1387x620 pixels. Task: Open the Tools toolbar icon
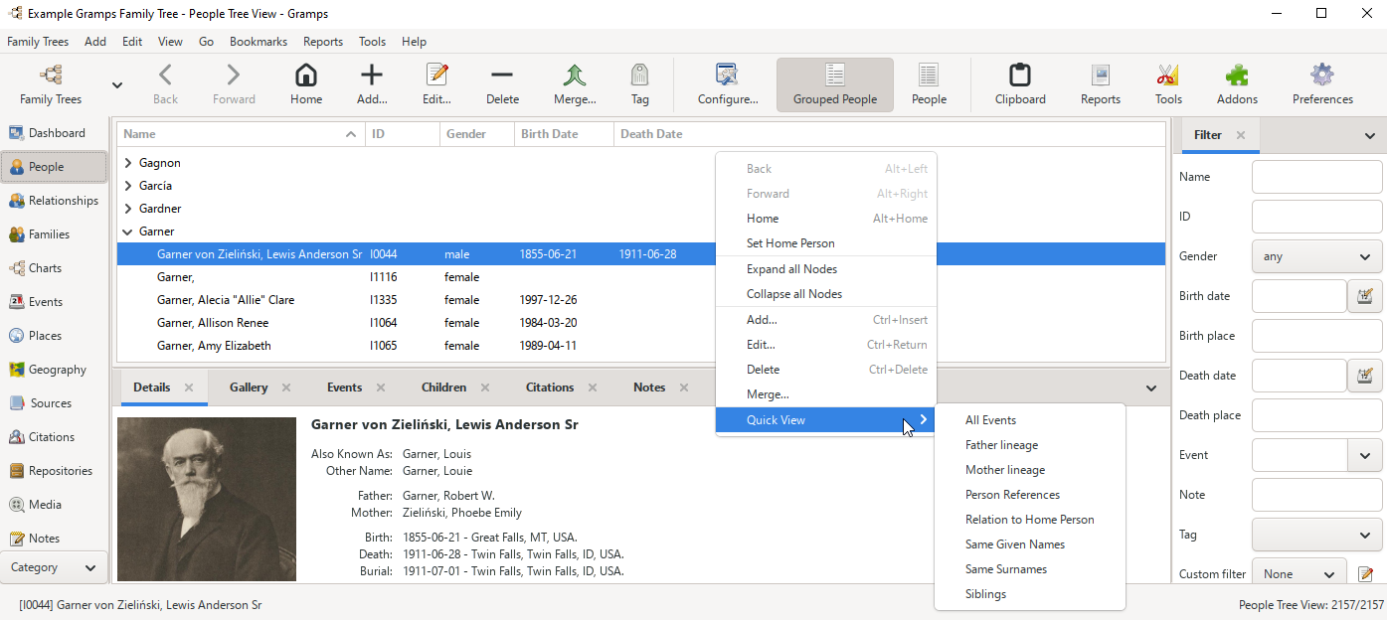click(x=1168, y=76)
